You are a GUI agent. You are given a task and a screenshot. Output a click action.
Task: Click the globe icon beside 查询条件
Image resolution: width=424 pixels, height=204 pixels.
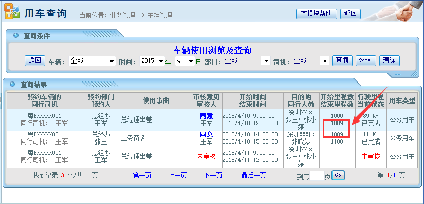pyautogui.click(x=16, y=35)
